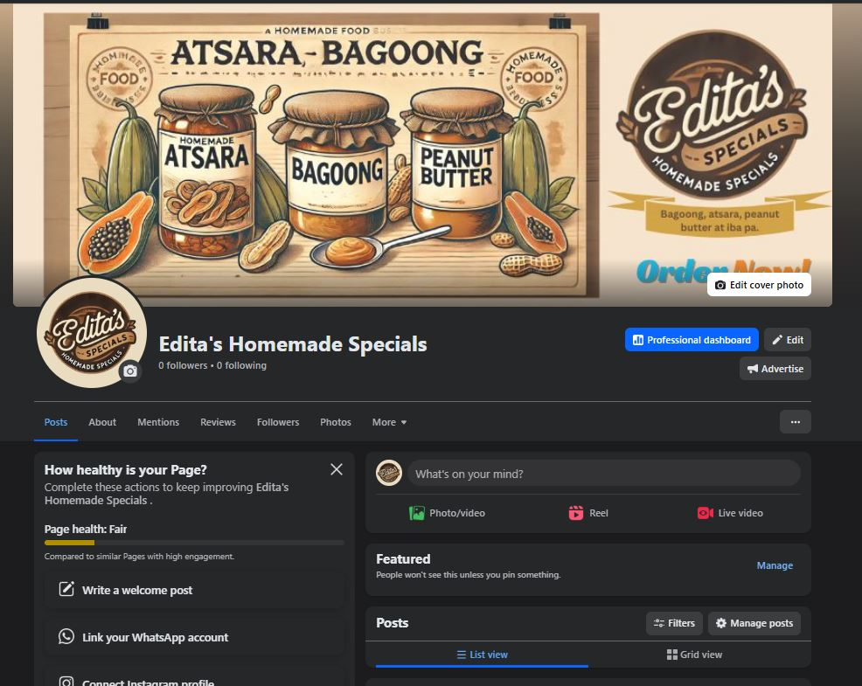This screenshot has width=862, height=686.
Task: Open the About tab
Action: click(102, 422)
